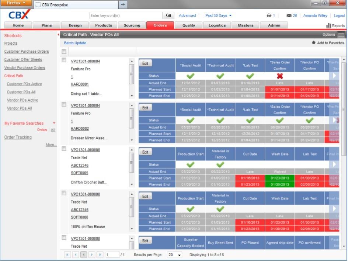Click up arrow in HARD0001 info scroller
Viewport: 348px width, 261px height.
(132, 61)
